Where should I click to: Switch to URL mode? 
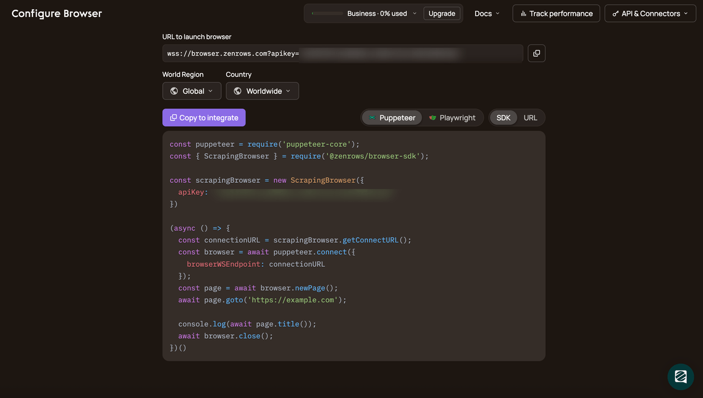tap(531, 117)
